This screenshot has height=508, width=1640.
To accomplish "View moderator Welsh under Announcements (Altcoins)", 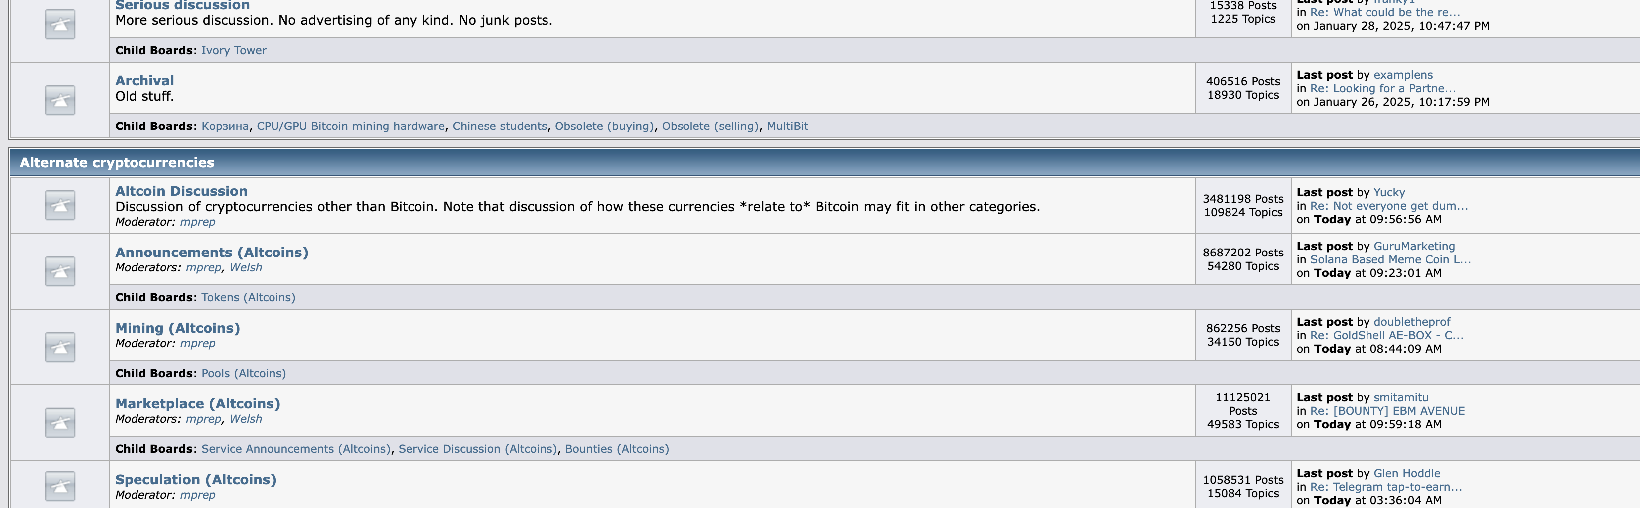I will click(x=246, y=267).
